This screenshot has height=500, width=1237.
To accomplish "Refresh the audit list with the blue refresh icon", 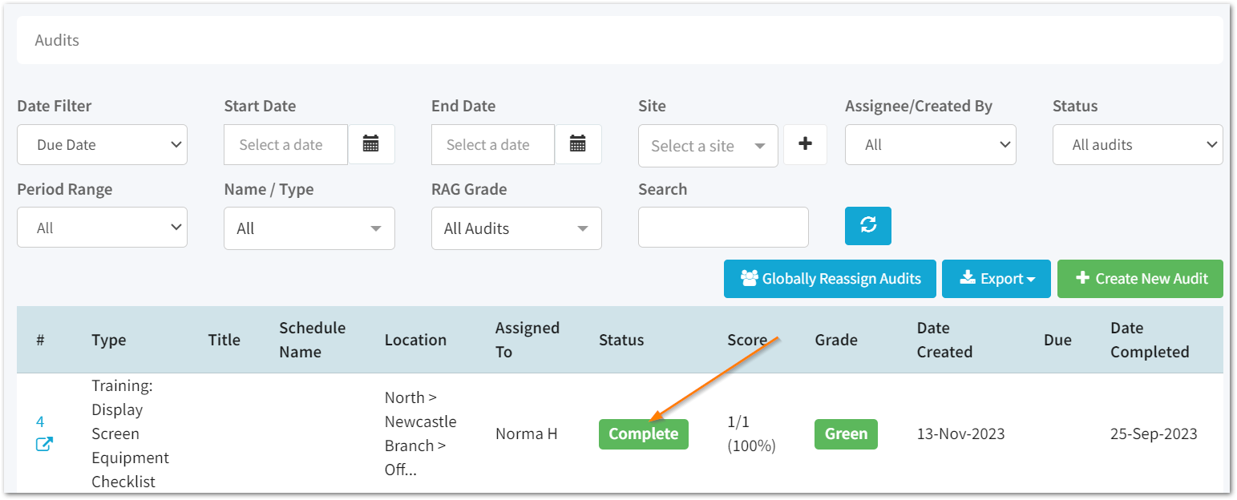I will (x=867, y=226).
